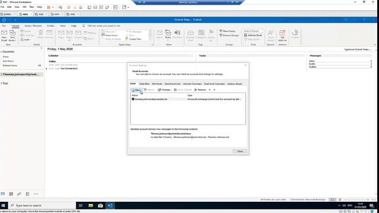Viewport: 379px width, 213px height.
Task: Open File Explorer from the taskbar
Action: (91, 205)
